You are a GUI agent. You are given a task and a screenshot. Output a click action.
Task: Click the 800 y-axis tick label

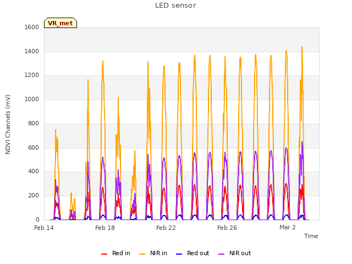(34, 123)
